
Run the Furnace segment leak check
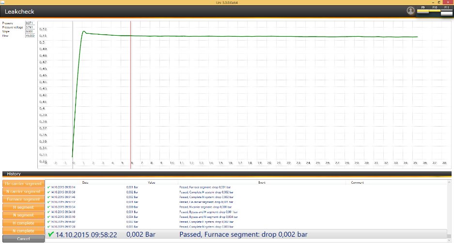(23, 199)
